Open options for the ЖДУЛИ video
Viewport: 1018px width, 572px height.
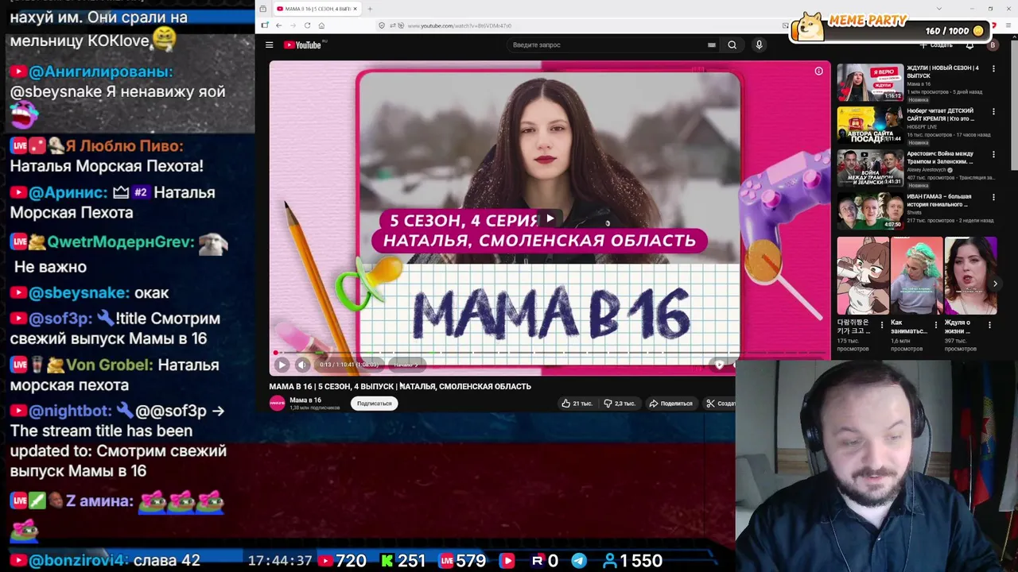(x=993, y=69)
